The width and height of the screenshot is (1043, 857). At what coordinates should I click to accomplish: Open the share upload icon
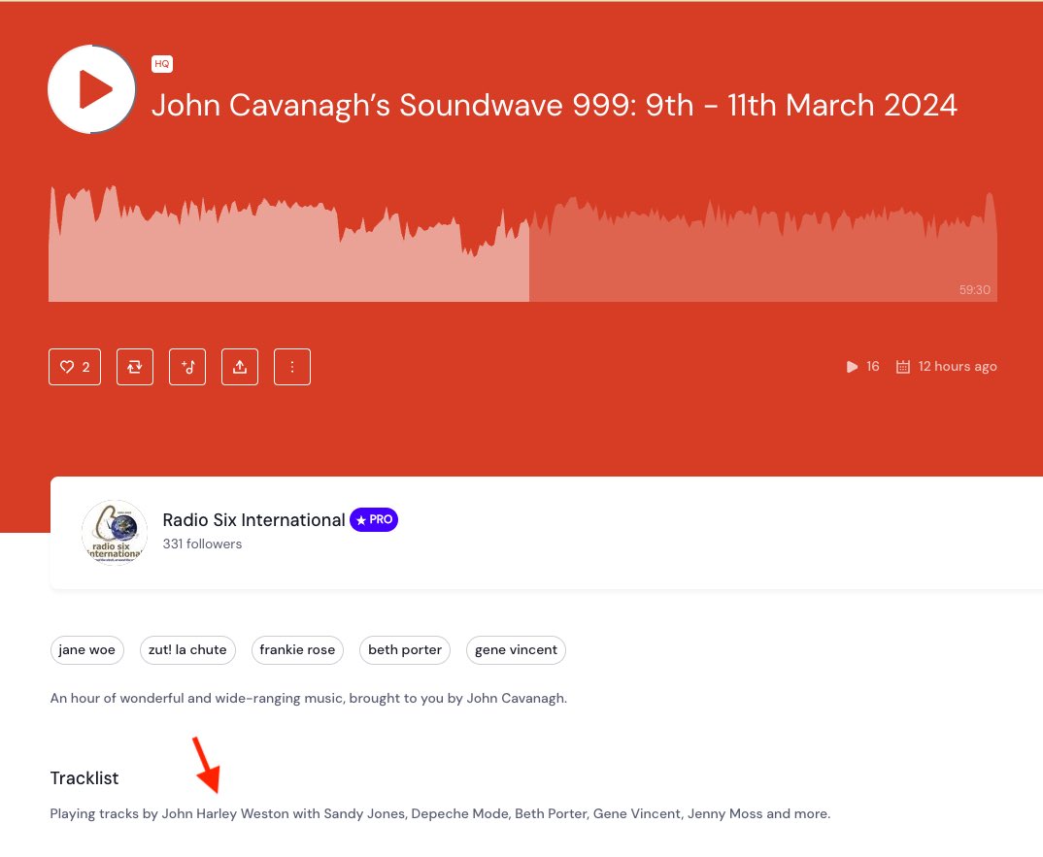click(x=240, y=367)
